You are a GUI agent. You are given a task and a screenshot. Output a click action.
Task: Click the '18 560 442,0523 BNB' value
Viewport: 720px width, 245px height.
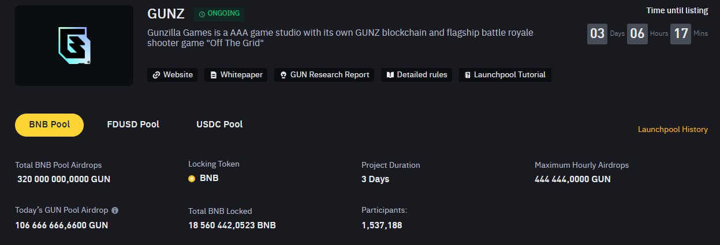pyautogui.click(x=232, y=225)
